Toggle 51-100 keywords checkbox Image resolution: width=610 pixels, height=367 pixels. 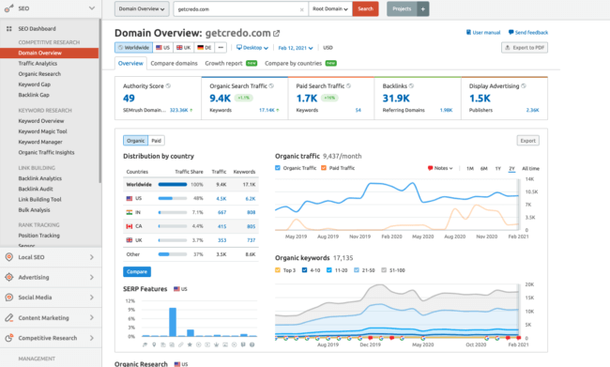coord(384,270)
